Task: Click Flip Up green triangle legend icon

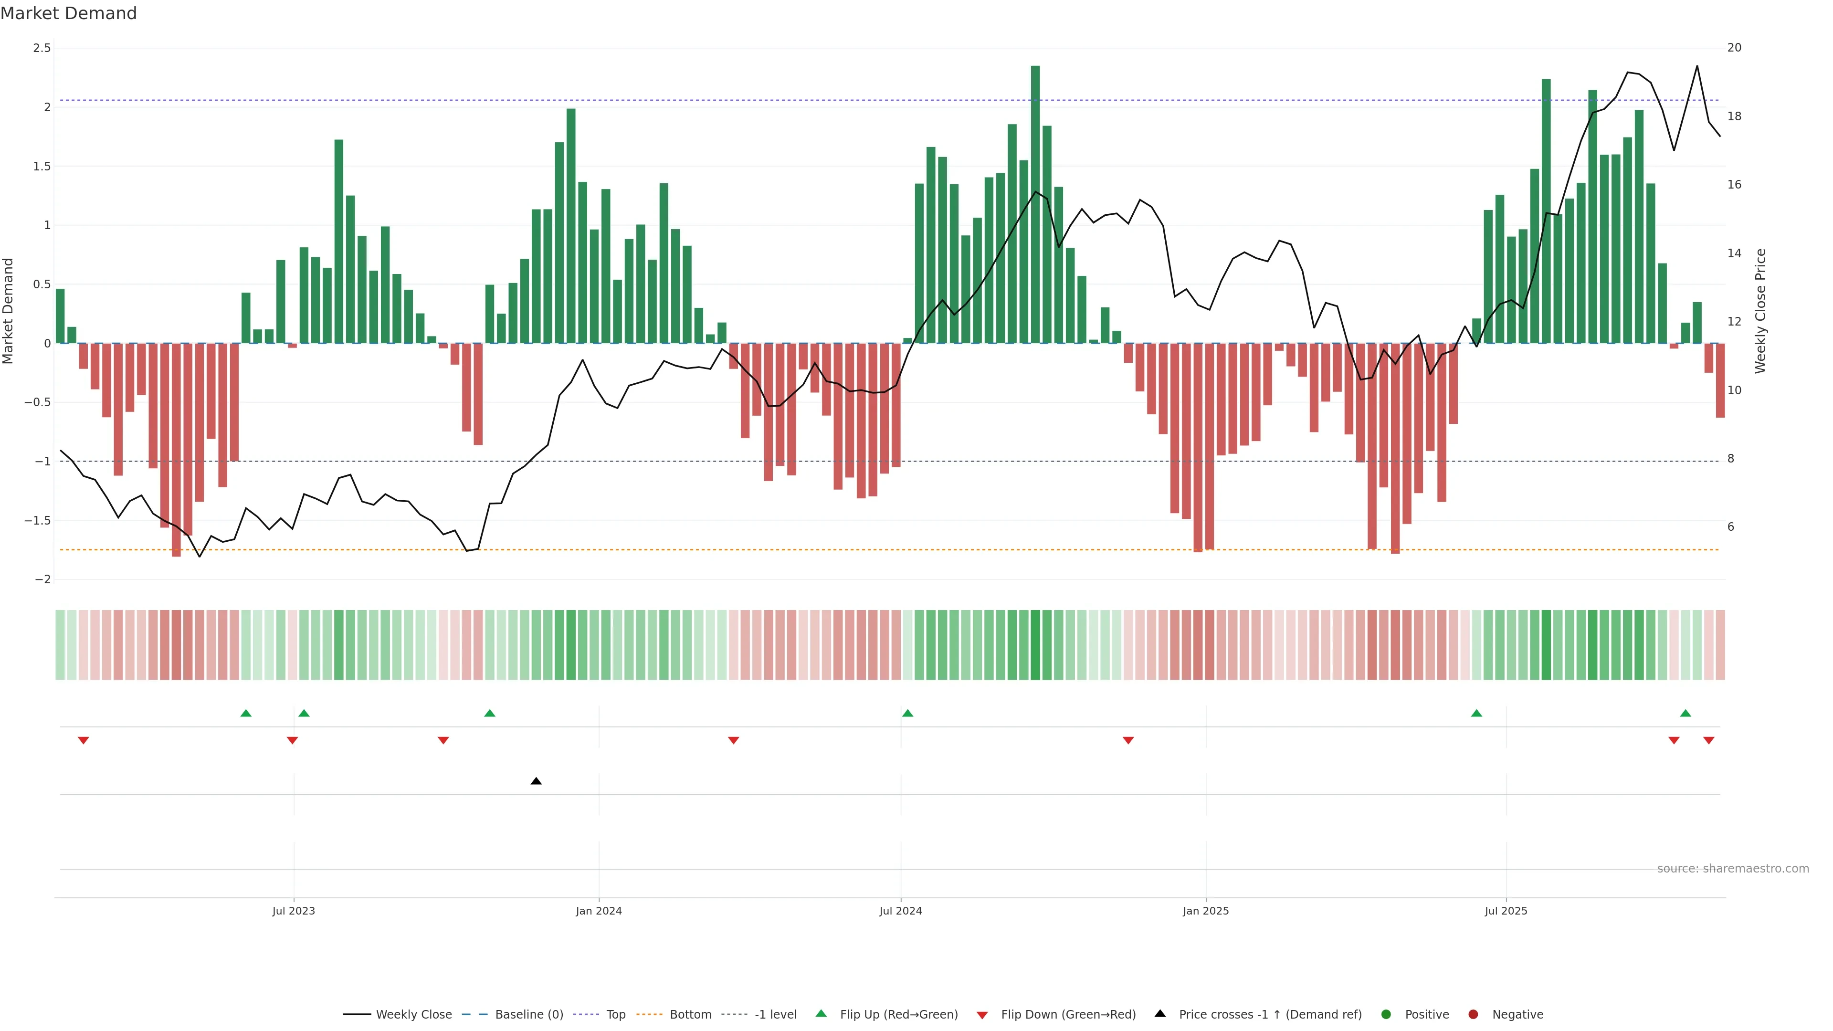Action: point(821,1013)
